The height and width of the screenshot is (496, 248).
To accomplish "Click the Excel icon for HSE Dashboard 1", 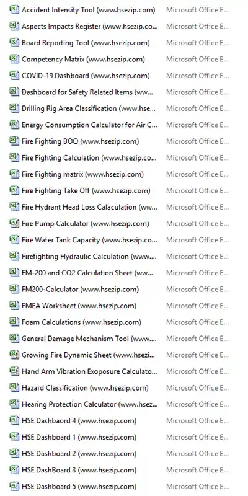I will click(x=14, y=438).
